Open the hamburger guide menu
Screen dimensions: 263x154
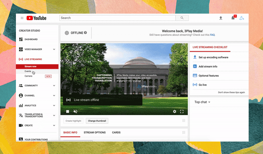pyautogui.click(x=22, y=18)
